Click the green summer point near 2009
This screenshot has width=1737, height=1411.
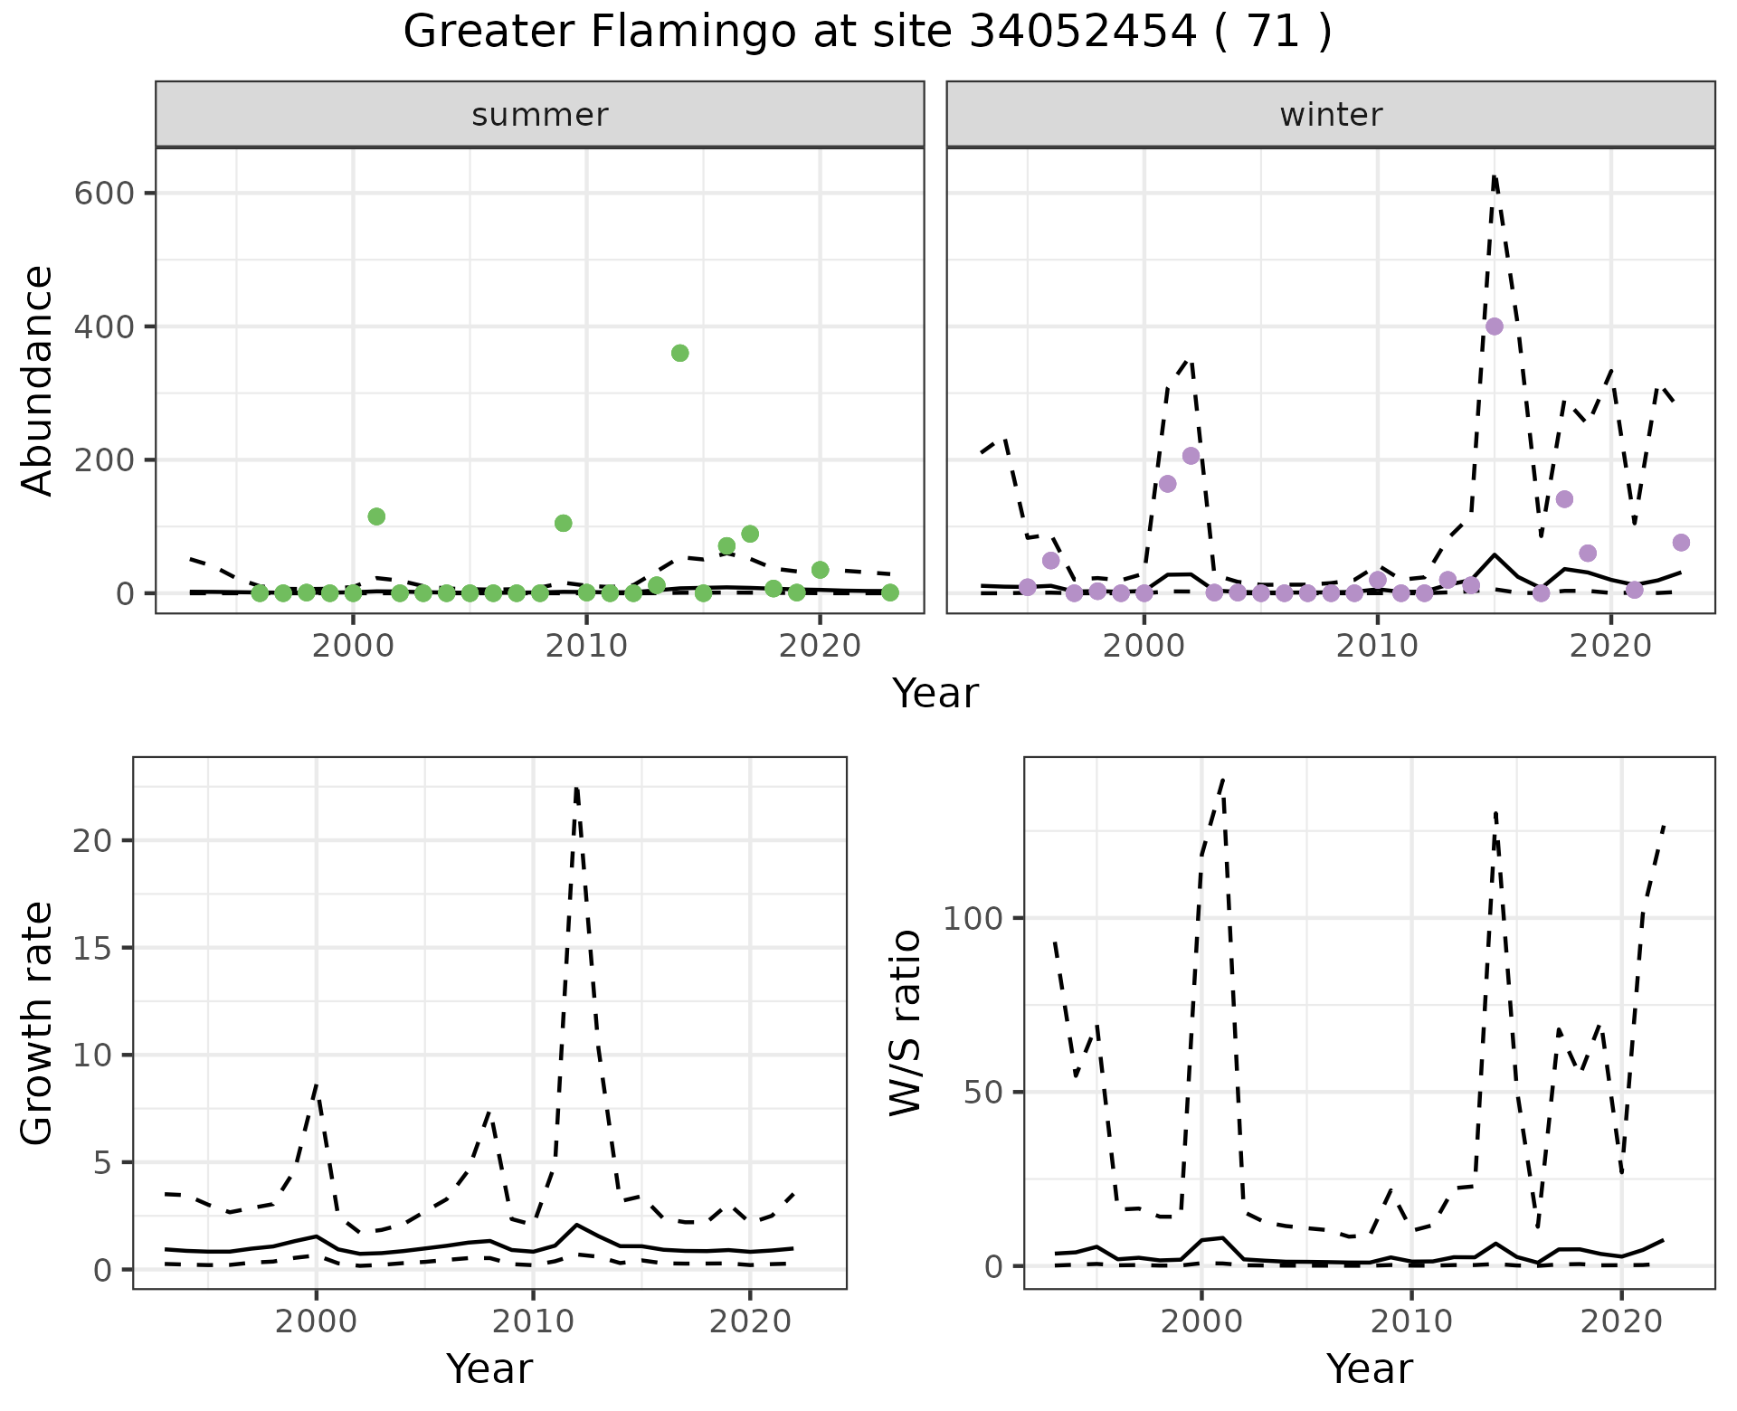[x=564, y=523]
